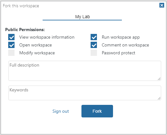This screenshot has width=167, height=135.
Task: Click the Keywords box resize grip icon
Action: tap(159, 98)
